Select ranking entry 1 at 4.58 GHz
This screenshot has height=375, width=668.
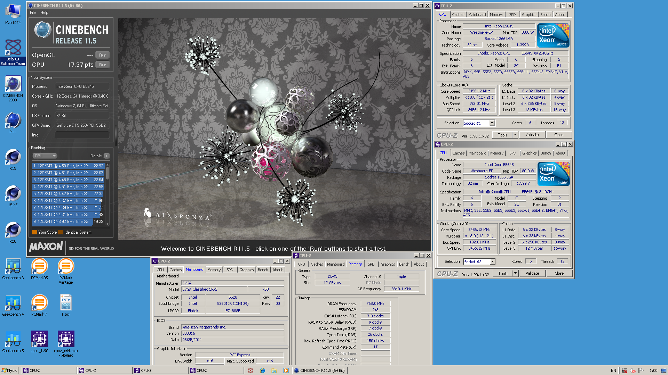68,166
